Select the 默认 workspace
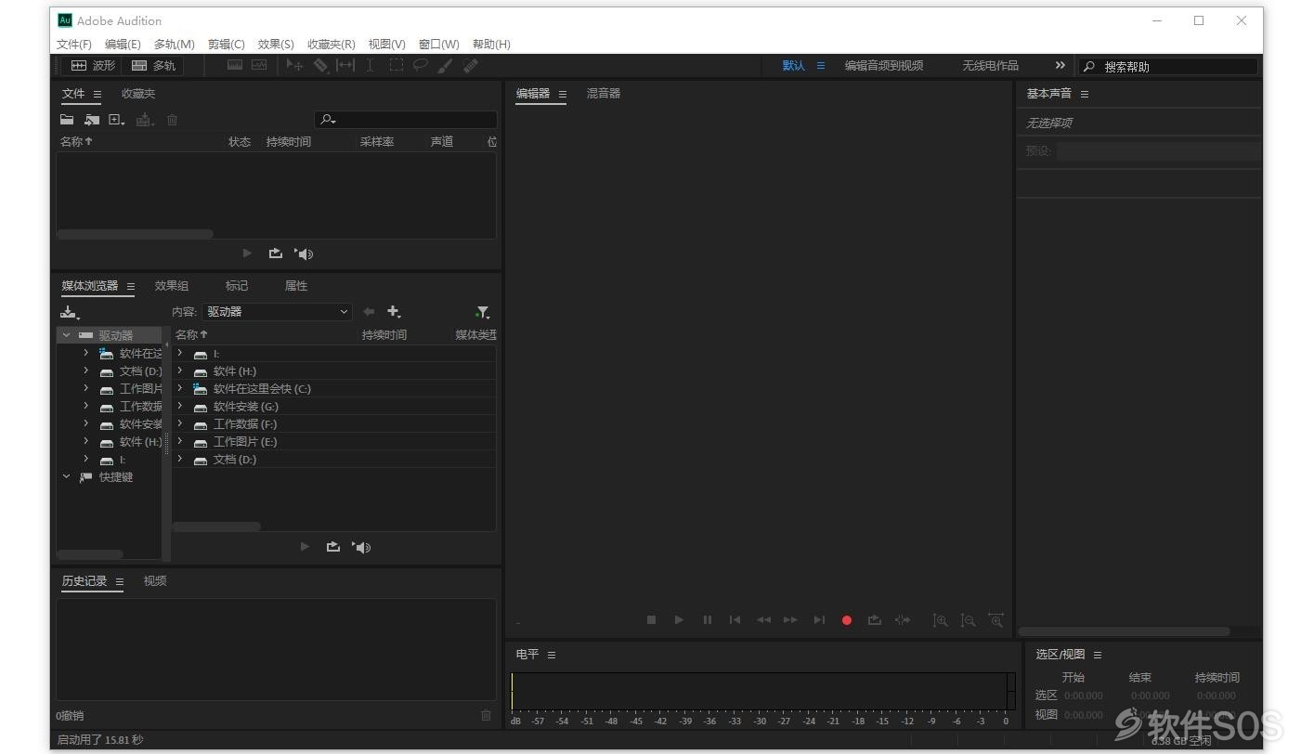Screen dimensions: 1301x754 coord(794,66)
